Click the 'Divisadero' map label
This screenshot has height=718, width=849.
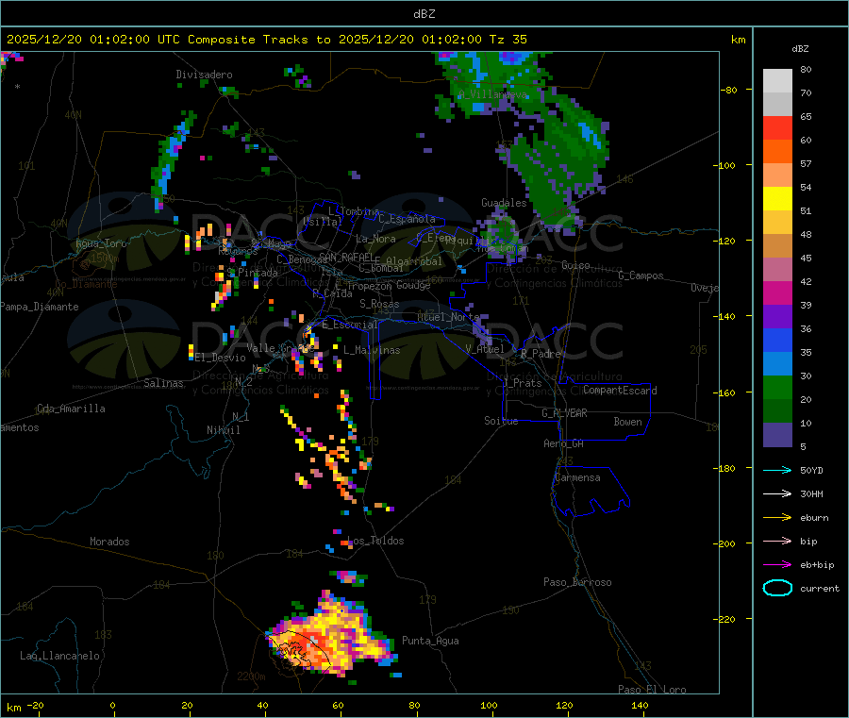tap(204, 75)
